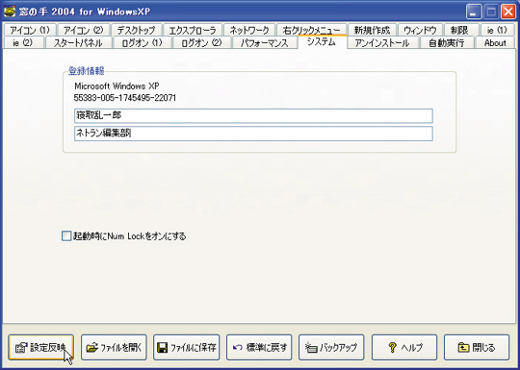Click the バックアップ backup button
The width and height of the screenshot is (520, 370).
click(331, 347)
